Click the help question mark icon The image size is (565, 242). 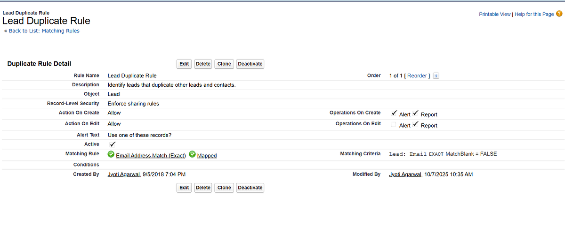(x=559, y=14)
